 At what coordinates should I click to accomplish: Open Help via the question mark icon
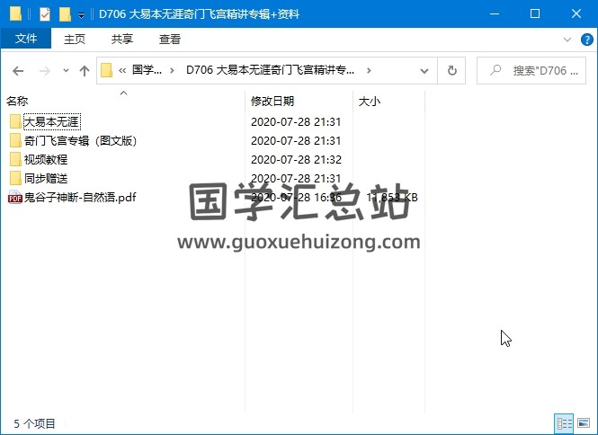(x=586, y=40)
